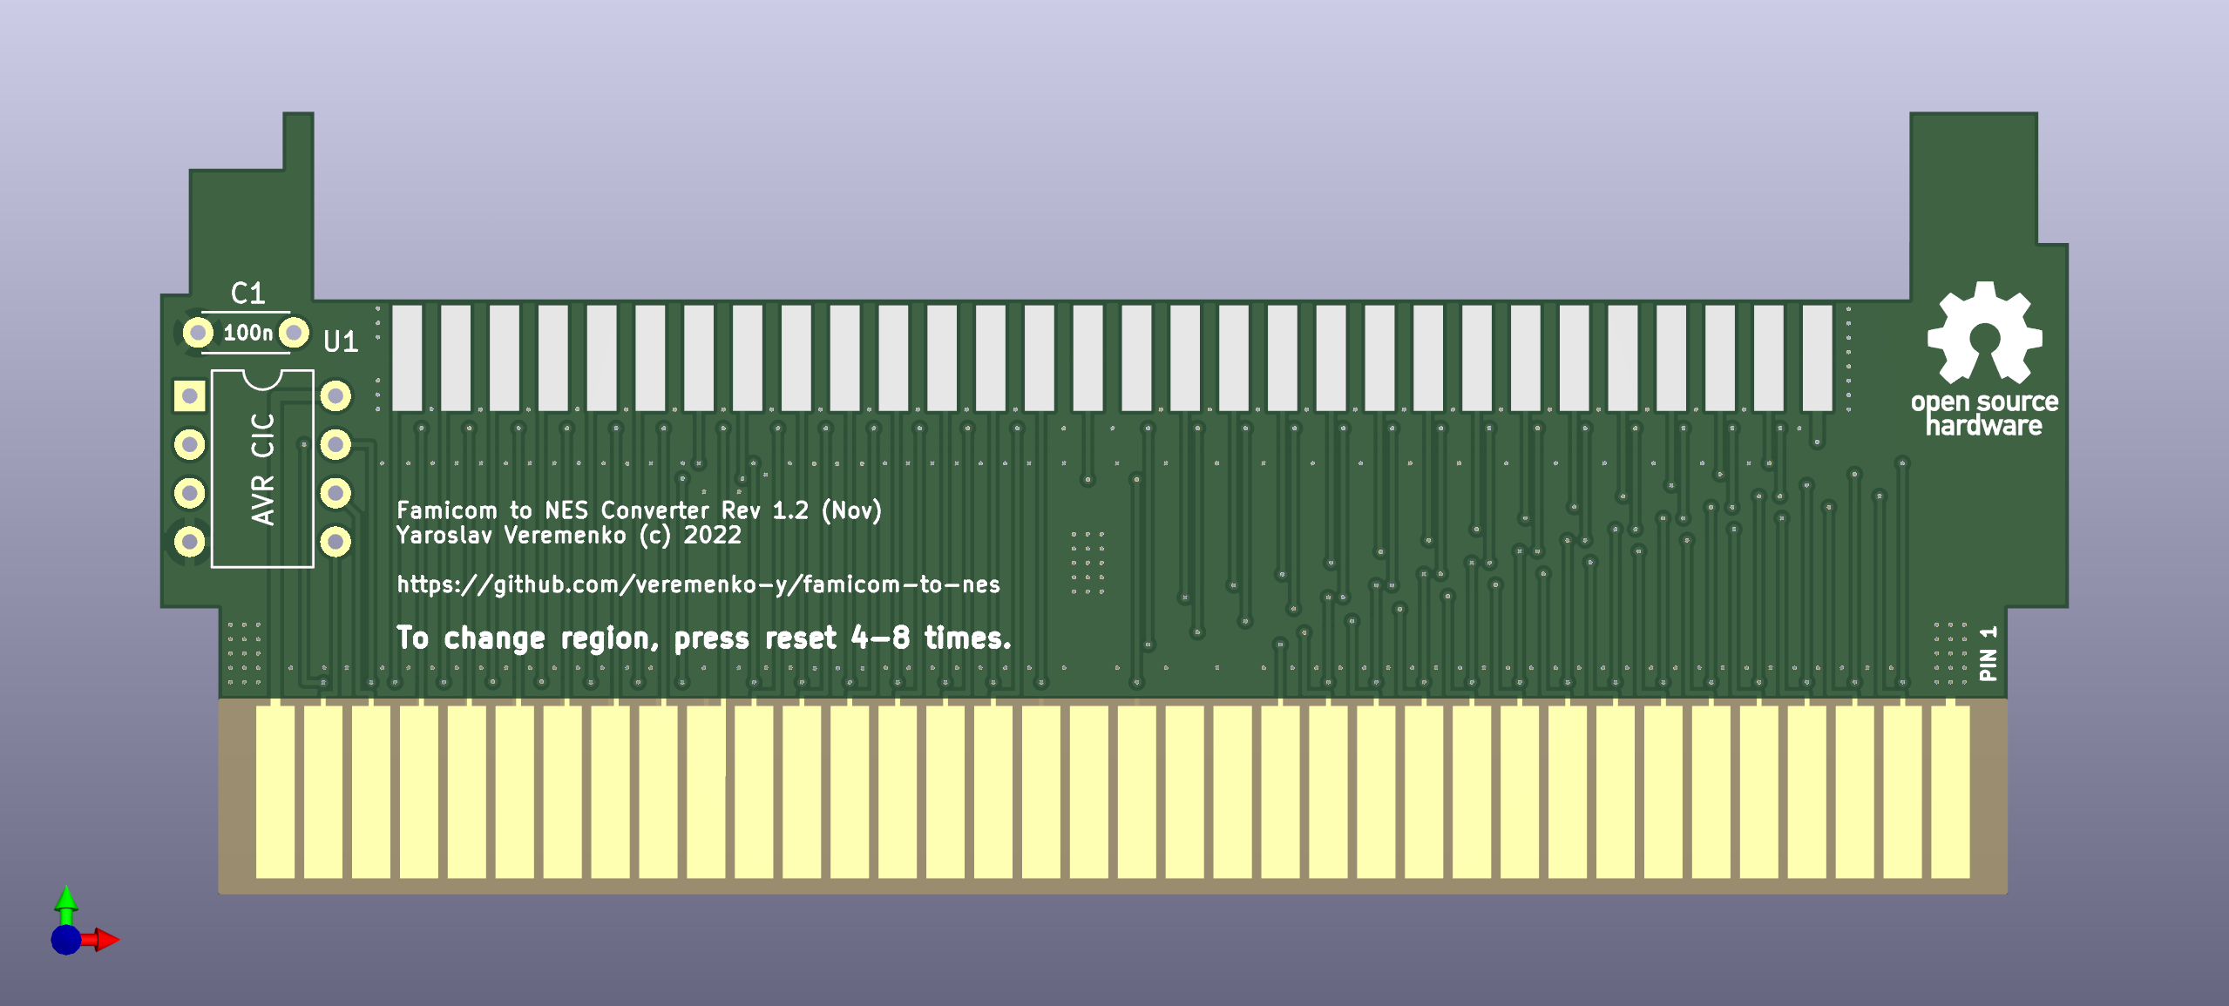Click the square pin 1 pad of U1
This screenshot has height=1006, width=2229.
click(189, 396)
